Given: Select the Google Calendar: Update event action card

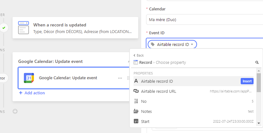Looking at the screenshot, I should tap(74, 78).
